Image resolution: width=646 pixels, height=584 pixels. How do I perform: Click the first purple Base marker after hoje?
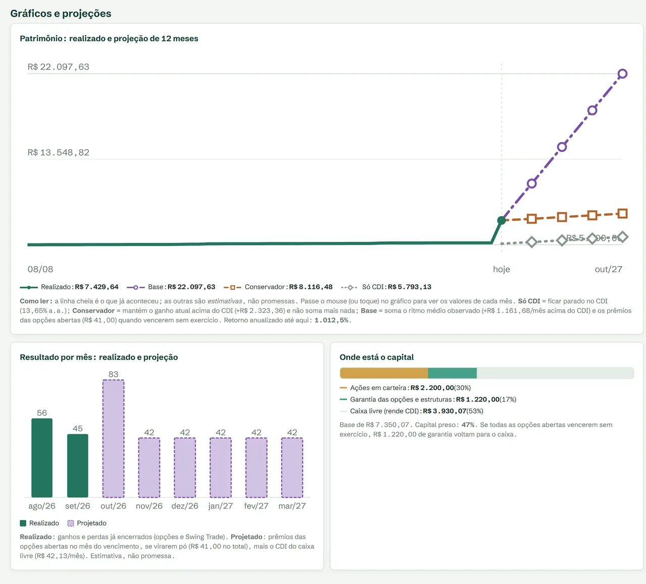531,183
